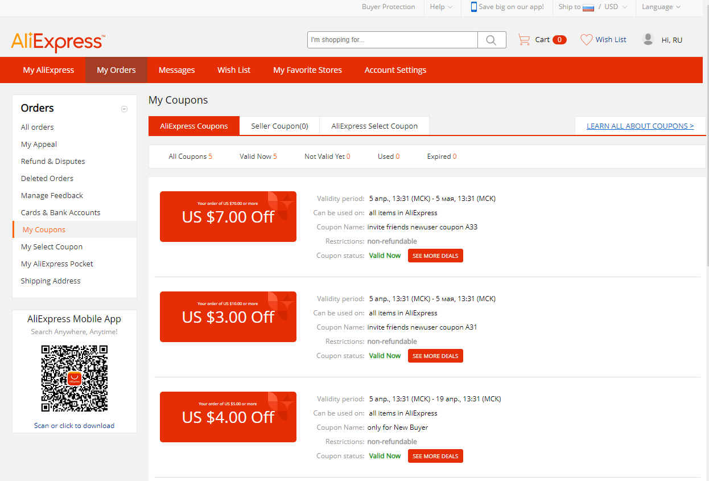Open the shopping cart icon
The image size is (709, 481).
pos(523,39)
